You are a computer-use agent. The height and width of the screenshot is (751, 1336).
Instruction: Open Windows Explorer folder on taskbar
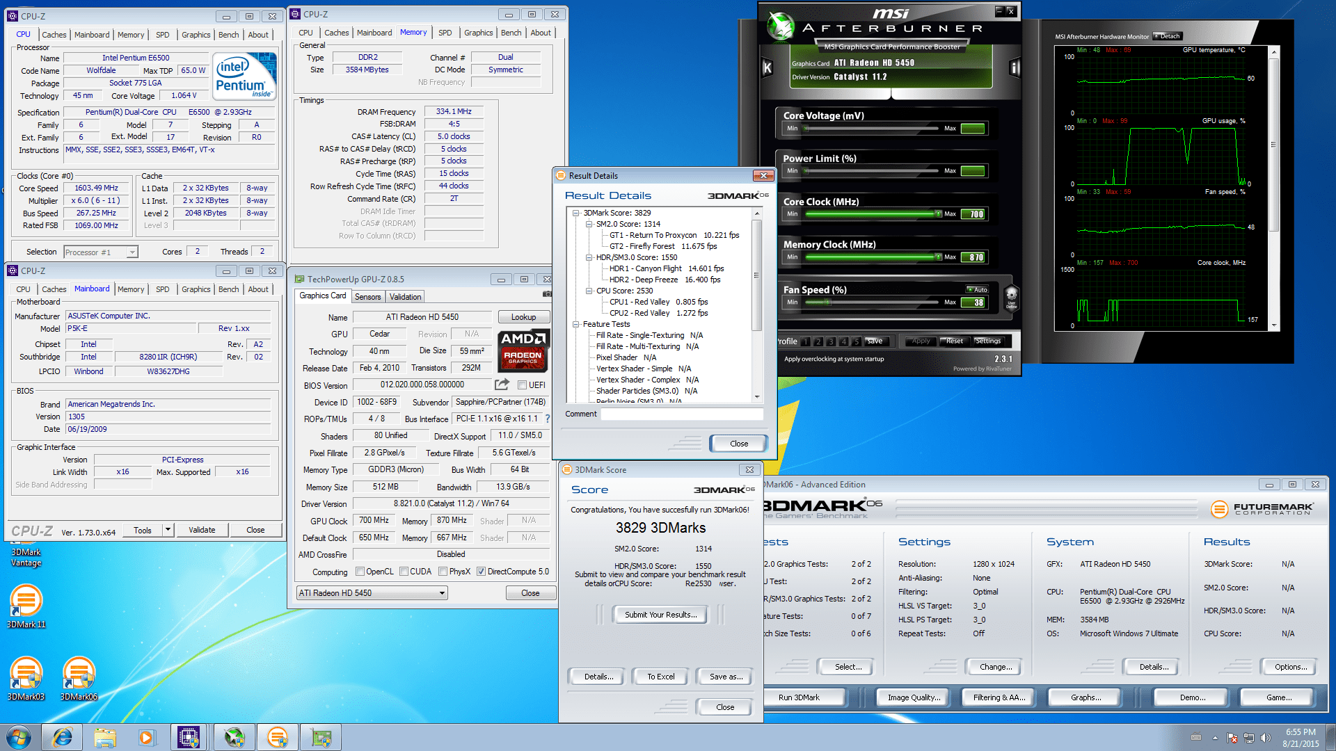click(x=105, y=737)
